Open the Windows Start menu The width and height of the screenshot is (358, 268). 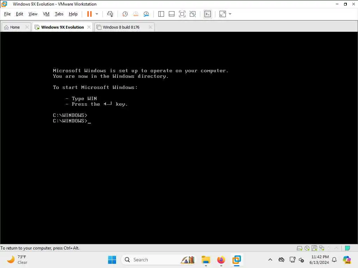click(x=112, y=260)
